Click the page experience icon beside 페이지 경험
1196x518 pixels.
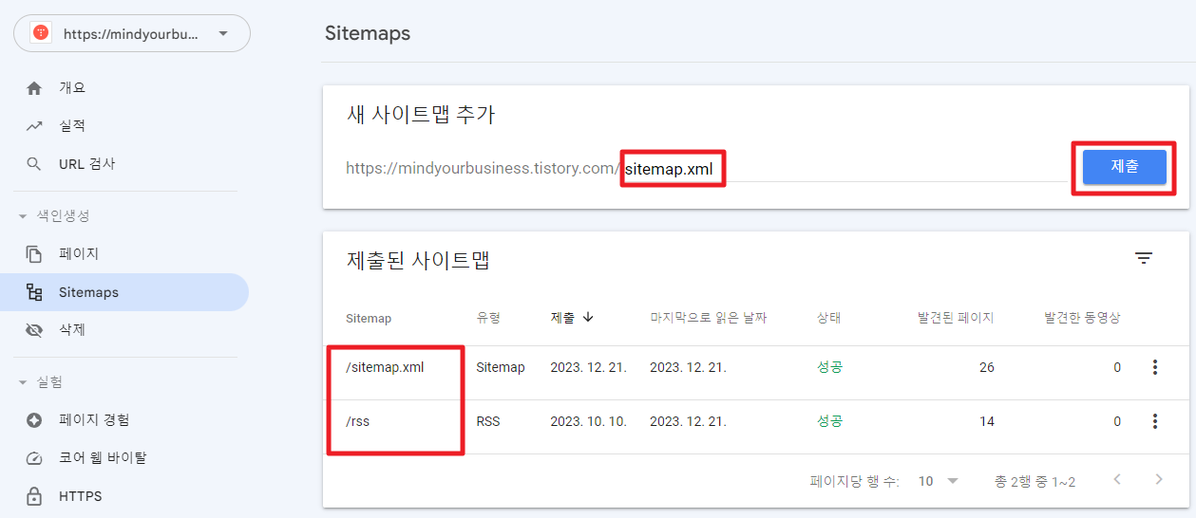click(34, 420)
